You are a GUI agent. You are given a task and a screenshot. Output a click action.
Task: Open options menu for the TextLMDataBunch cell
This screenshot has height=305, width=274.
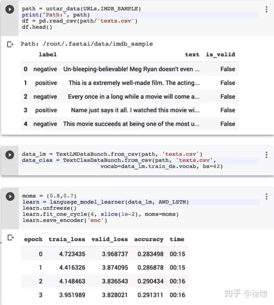pyautogui.click(x=266, y=155)
